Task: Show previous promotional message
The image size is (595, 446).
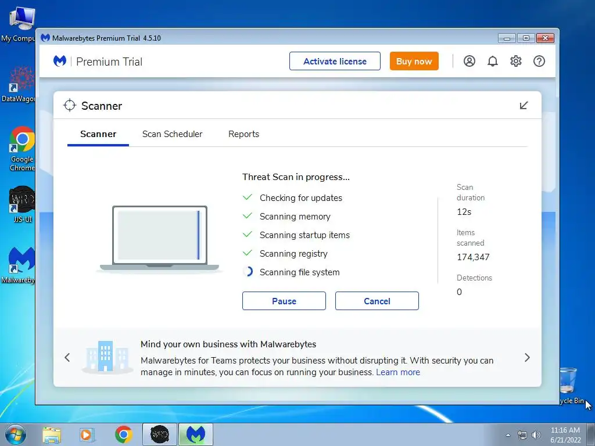Action: pos(67,358)
